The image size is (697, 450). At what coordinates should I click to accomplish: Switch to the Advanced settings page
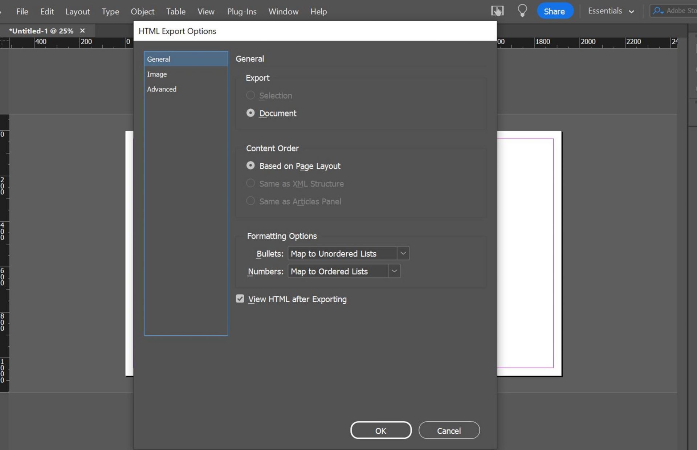[162, 89]
